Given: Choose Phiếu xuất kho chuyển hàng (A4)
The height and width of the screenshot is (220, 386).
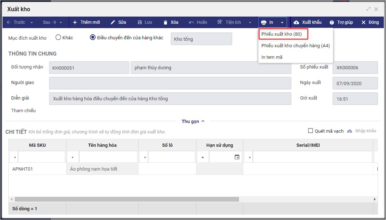Looking at the screenshot, I should [x=295, y=46].
